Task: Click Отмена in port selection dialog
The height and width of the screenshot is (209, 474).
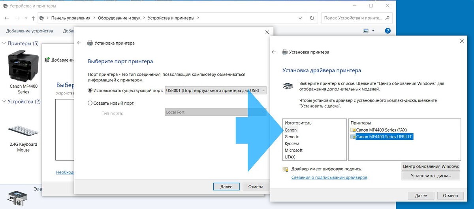Action: pyautogui.click(x=256, y=186)
